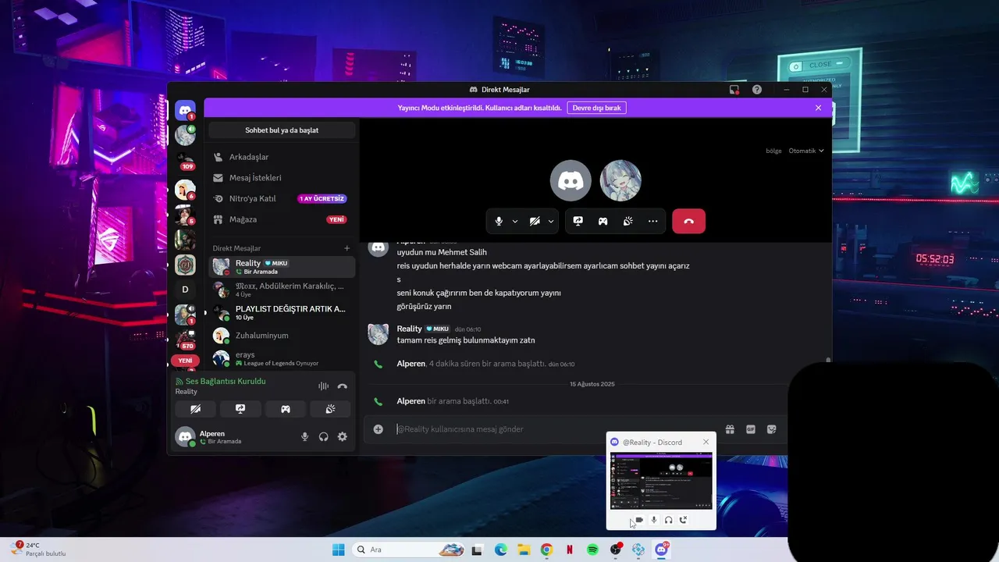The image size is (999, 562).
Task: Open the help question mark icon
Action: [x=757, y=90]
